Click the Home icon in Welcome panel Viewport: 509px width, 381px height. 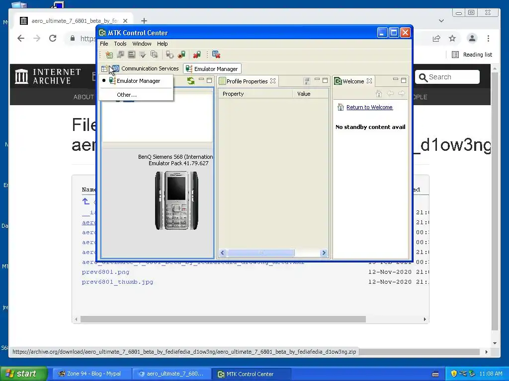pyautogui.click(x=378, y=94)
